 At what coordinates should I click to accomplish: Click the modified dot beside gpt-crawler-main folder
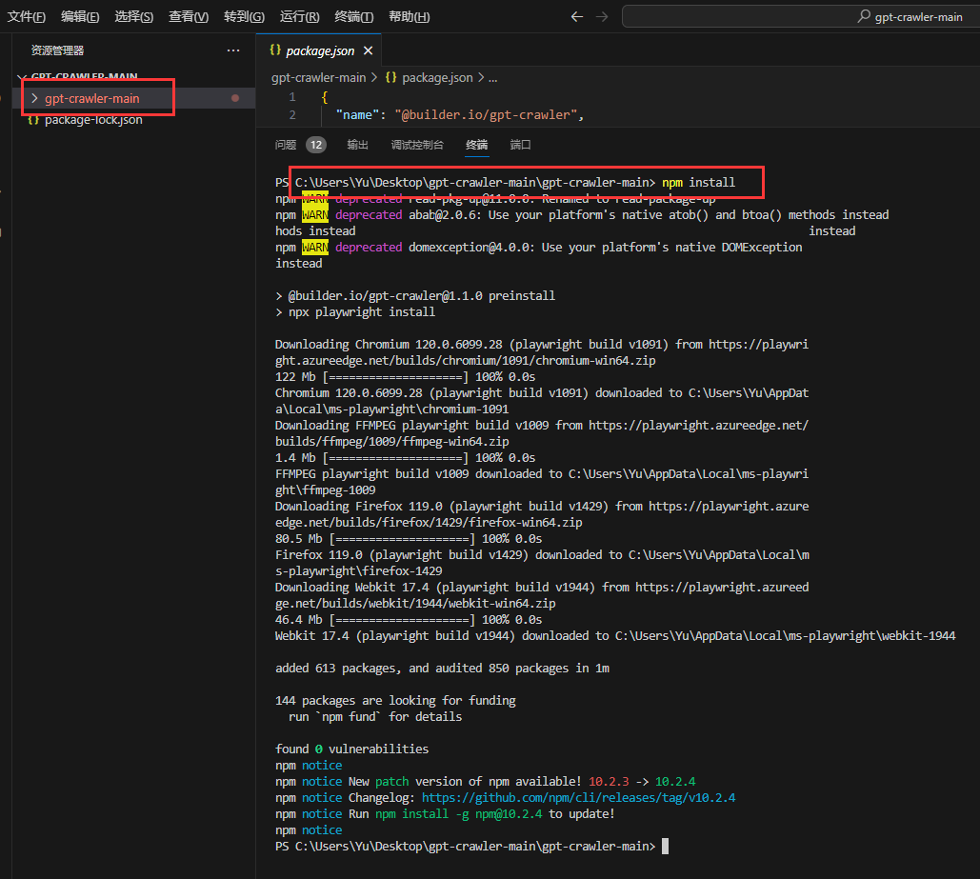tap(235, 98)
